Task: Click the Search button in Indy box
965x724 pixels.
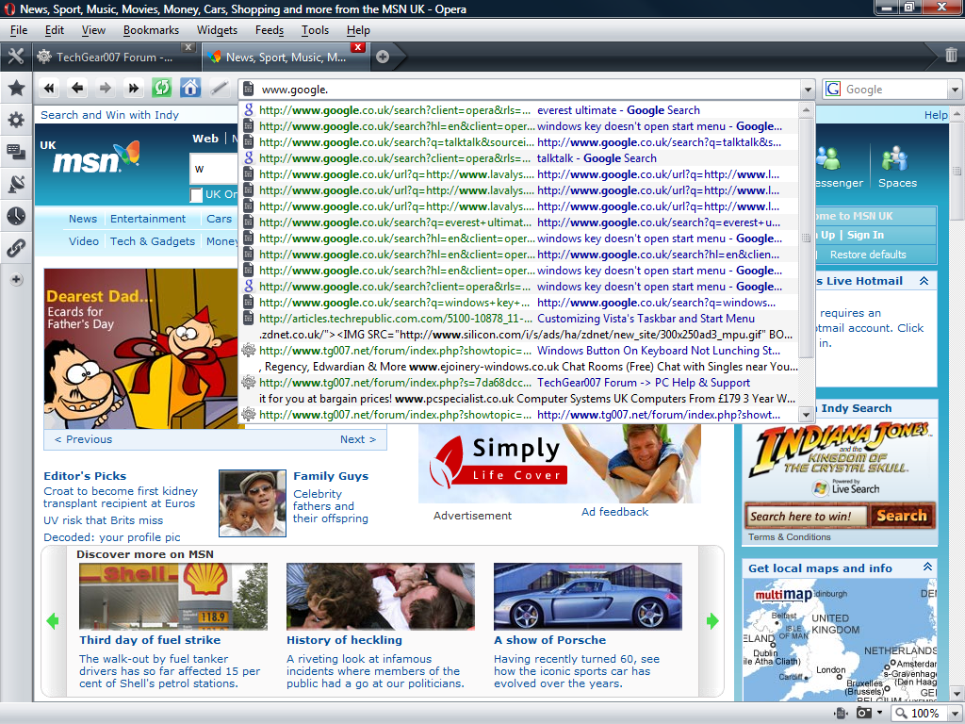Action: [x=902, y=516]
